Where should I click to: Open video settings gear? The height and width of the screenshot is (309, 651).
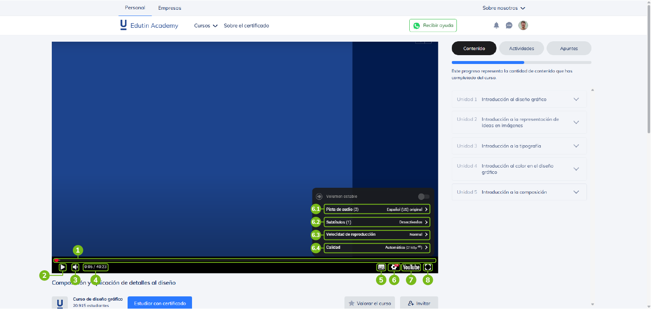coord(394,267)
